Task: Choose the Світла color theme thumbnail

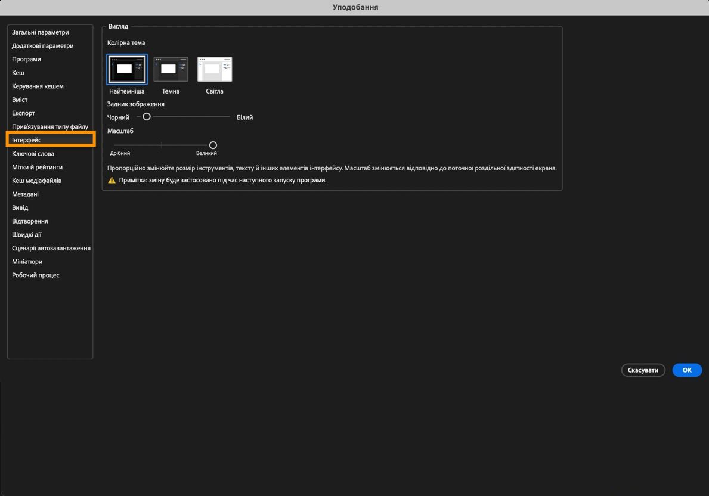Action: pyautogui.click(x=215, y=69)
